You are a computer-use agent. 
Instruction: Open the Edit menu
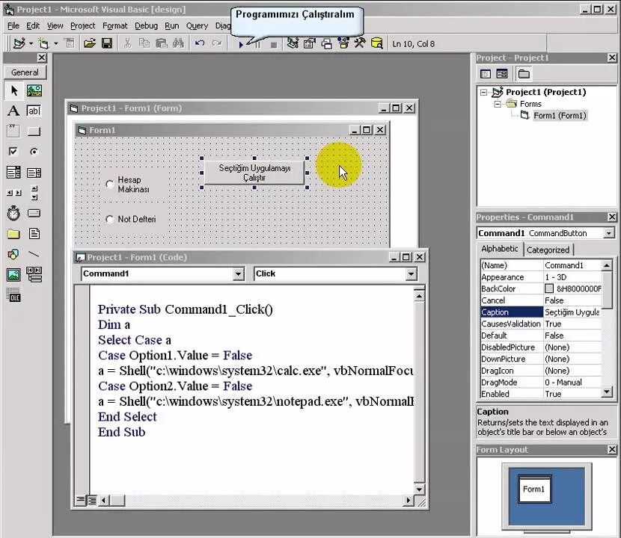33,25
